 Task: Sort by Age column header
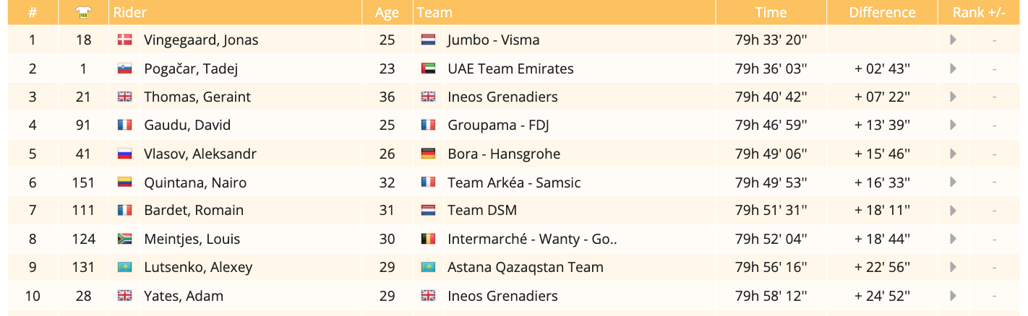tap(387, 12)
